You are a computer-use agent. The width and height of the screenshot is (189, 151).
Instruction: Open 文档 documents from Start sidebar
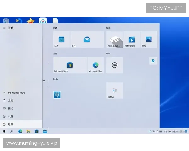tap(21, 101)
